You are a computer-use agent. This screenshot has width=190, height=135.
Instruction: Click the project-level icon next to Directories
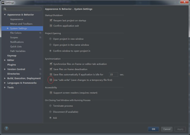[x=40, y=74]
